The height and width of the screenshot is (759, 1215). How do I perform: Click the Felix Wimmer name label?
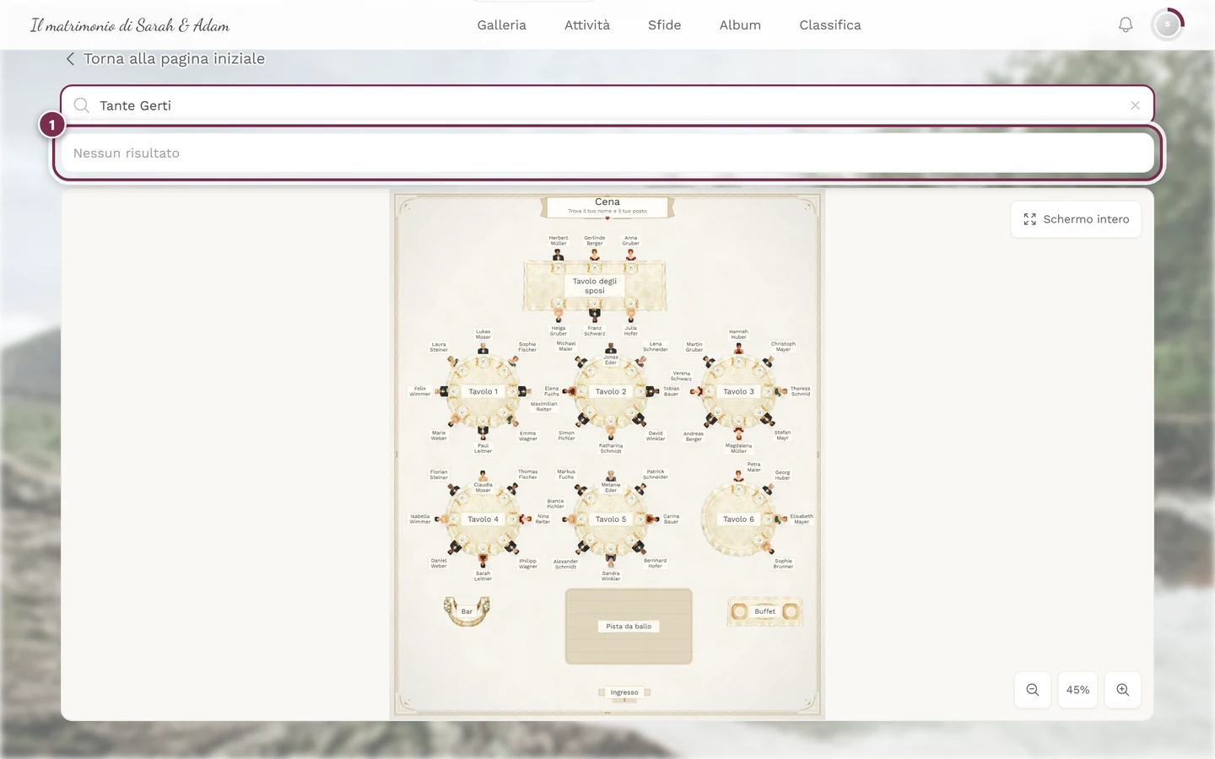[x=420, y=391]
